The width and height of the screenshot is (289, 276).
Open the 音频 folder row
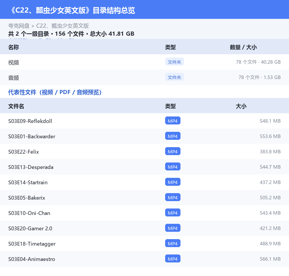pos(144,77)
